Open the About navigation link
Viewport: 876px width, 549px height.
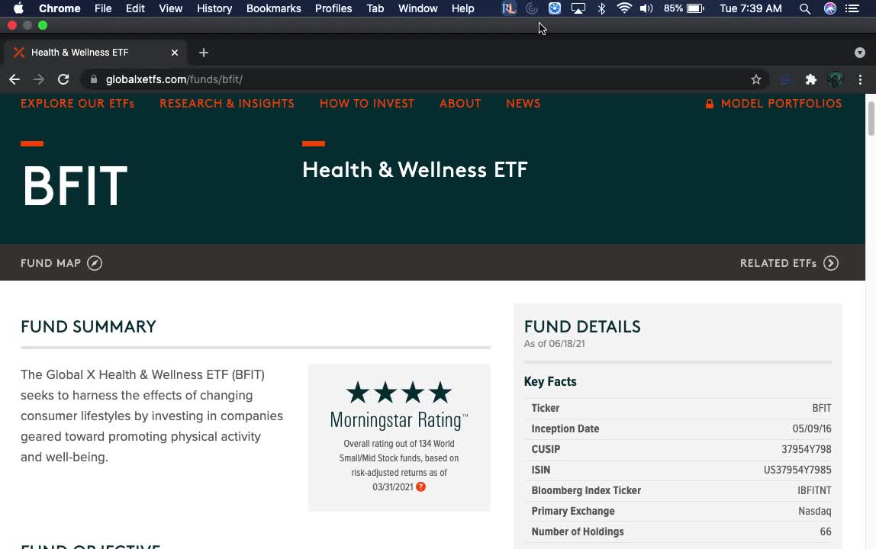pos(460,104)
